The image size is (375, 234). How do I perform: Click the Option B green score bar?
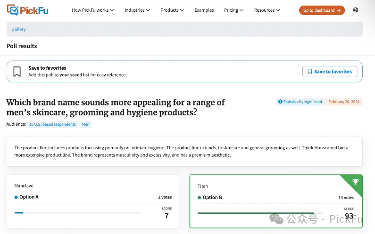[x=256, y=213]
